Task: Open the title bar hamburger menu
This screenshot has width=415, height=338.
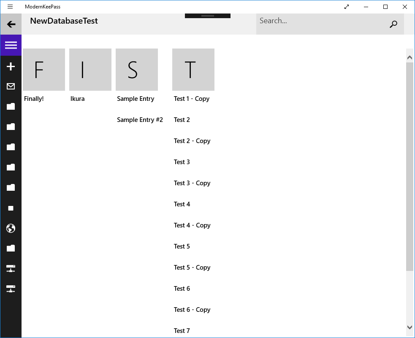Action: 10,7
